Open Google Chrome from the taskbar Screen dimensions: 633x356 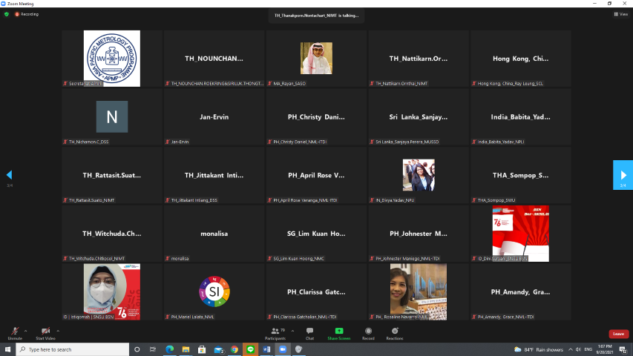click(234, 349)
